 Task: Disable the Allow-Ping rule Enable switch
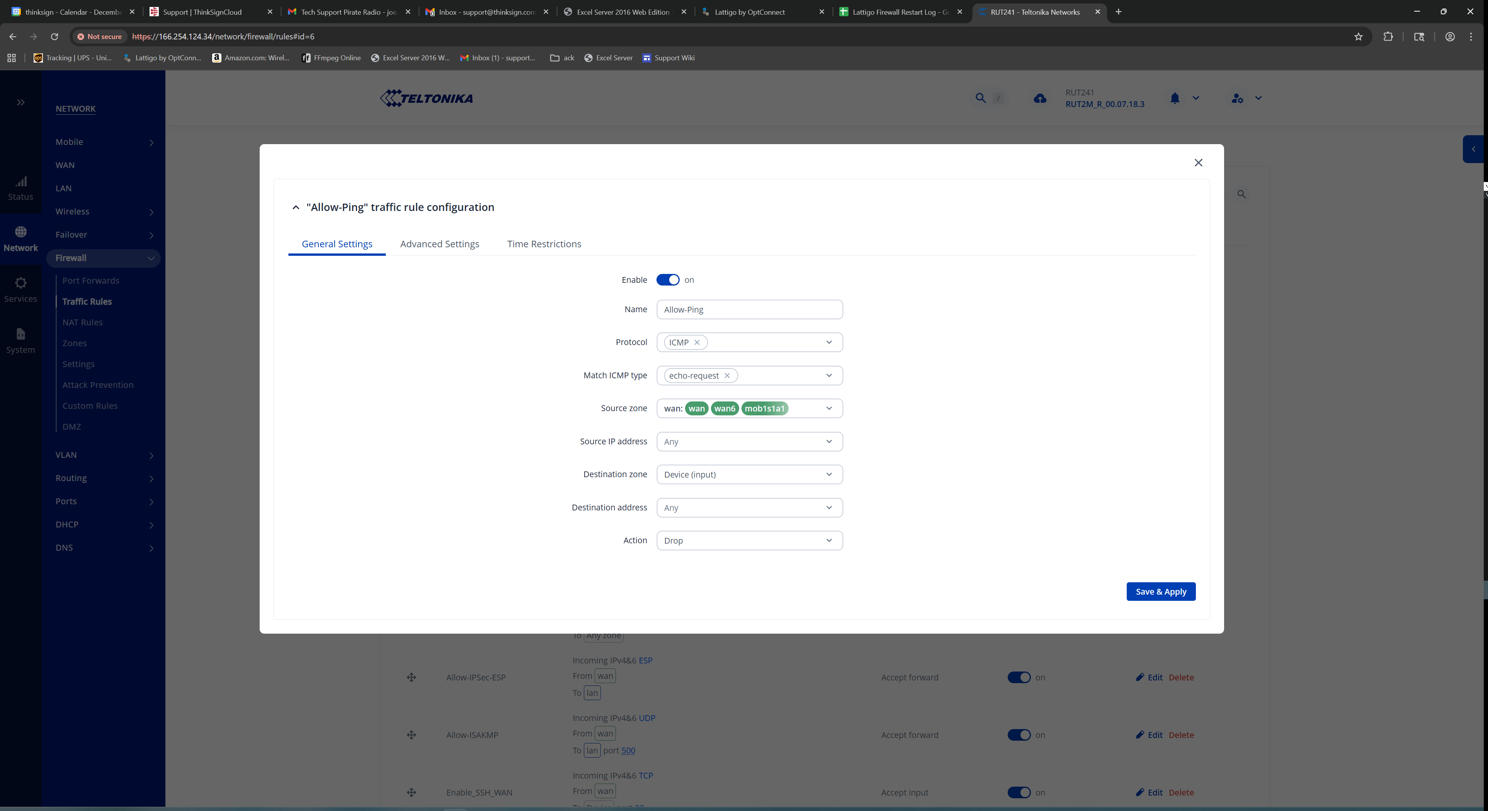point(668,280)
